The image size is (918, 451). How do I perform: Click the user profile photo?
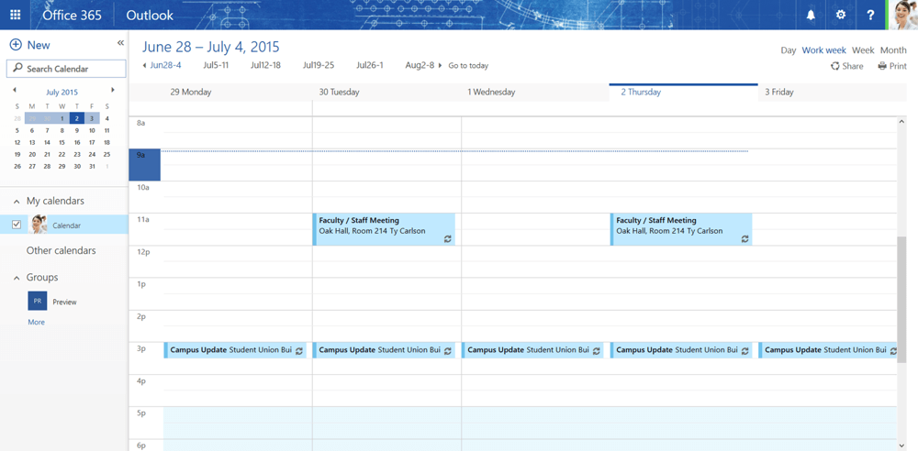tap(901, 15)
